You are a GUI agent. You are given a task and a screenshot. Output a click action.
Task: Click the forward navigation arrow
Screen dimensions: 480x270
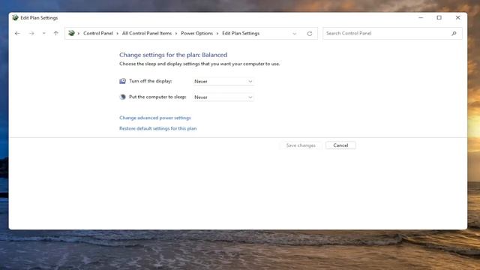tap(31, 33)
